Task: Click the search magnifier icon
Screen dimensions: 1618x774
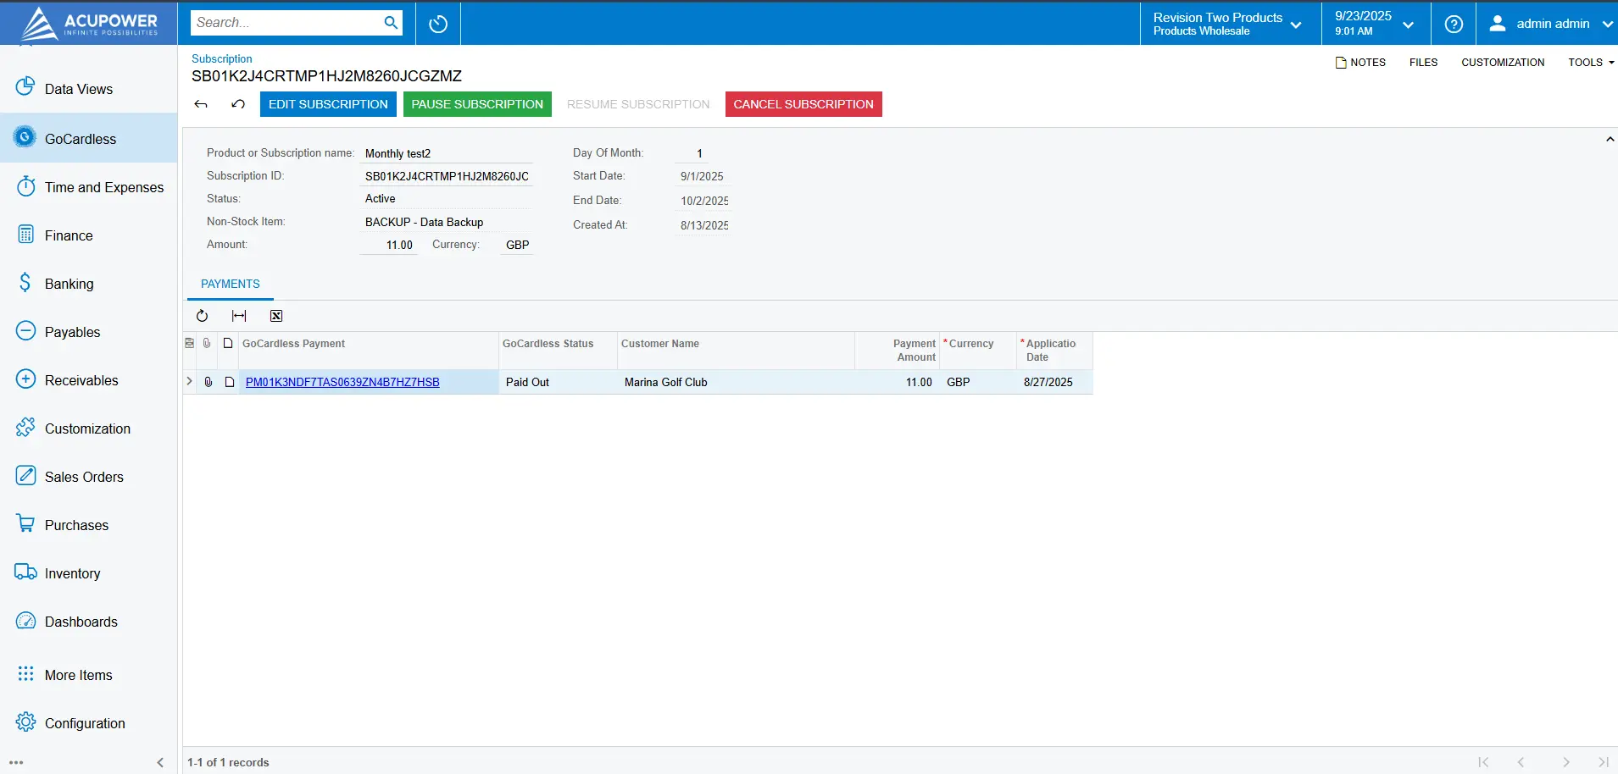Action: point(390,23)
